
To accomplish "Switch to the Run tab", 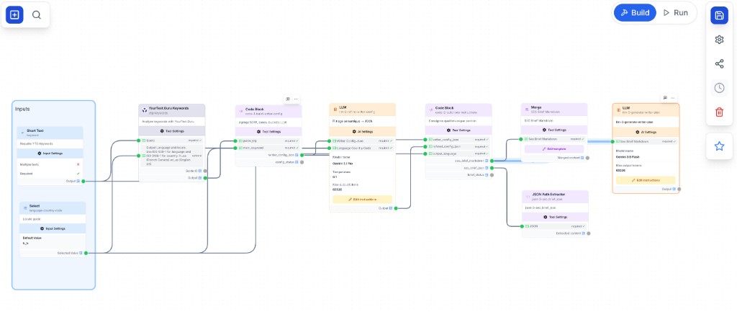I will 675,13.
